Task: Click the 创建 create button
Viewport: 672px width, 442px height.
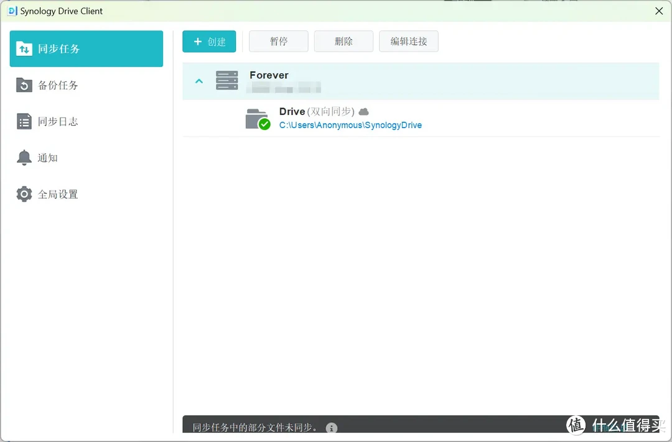Action: coord(209,41)
